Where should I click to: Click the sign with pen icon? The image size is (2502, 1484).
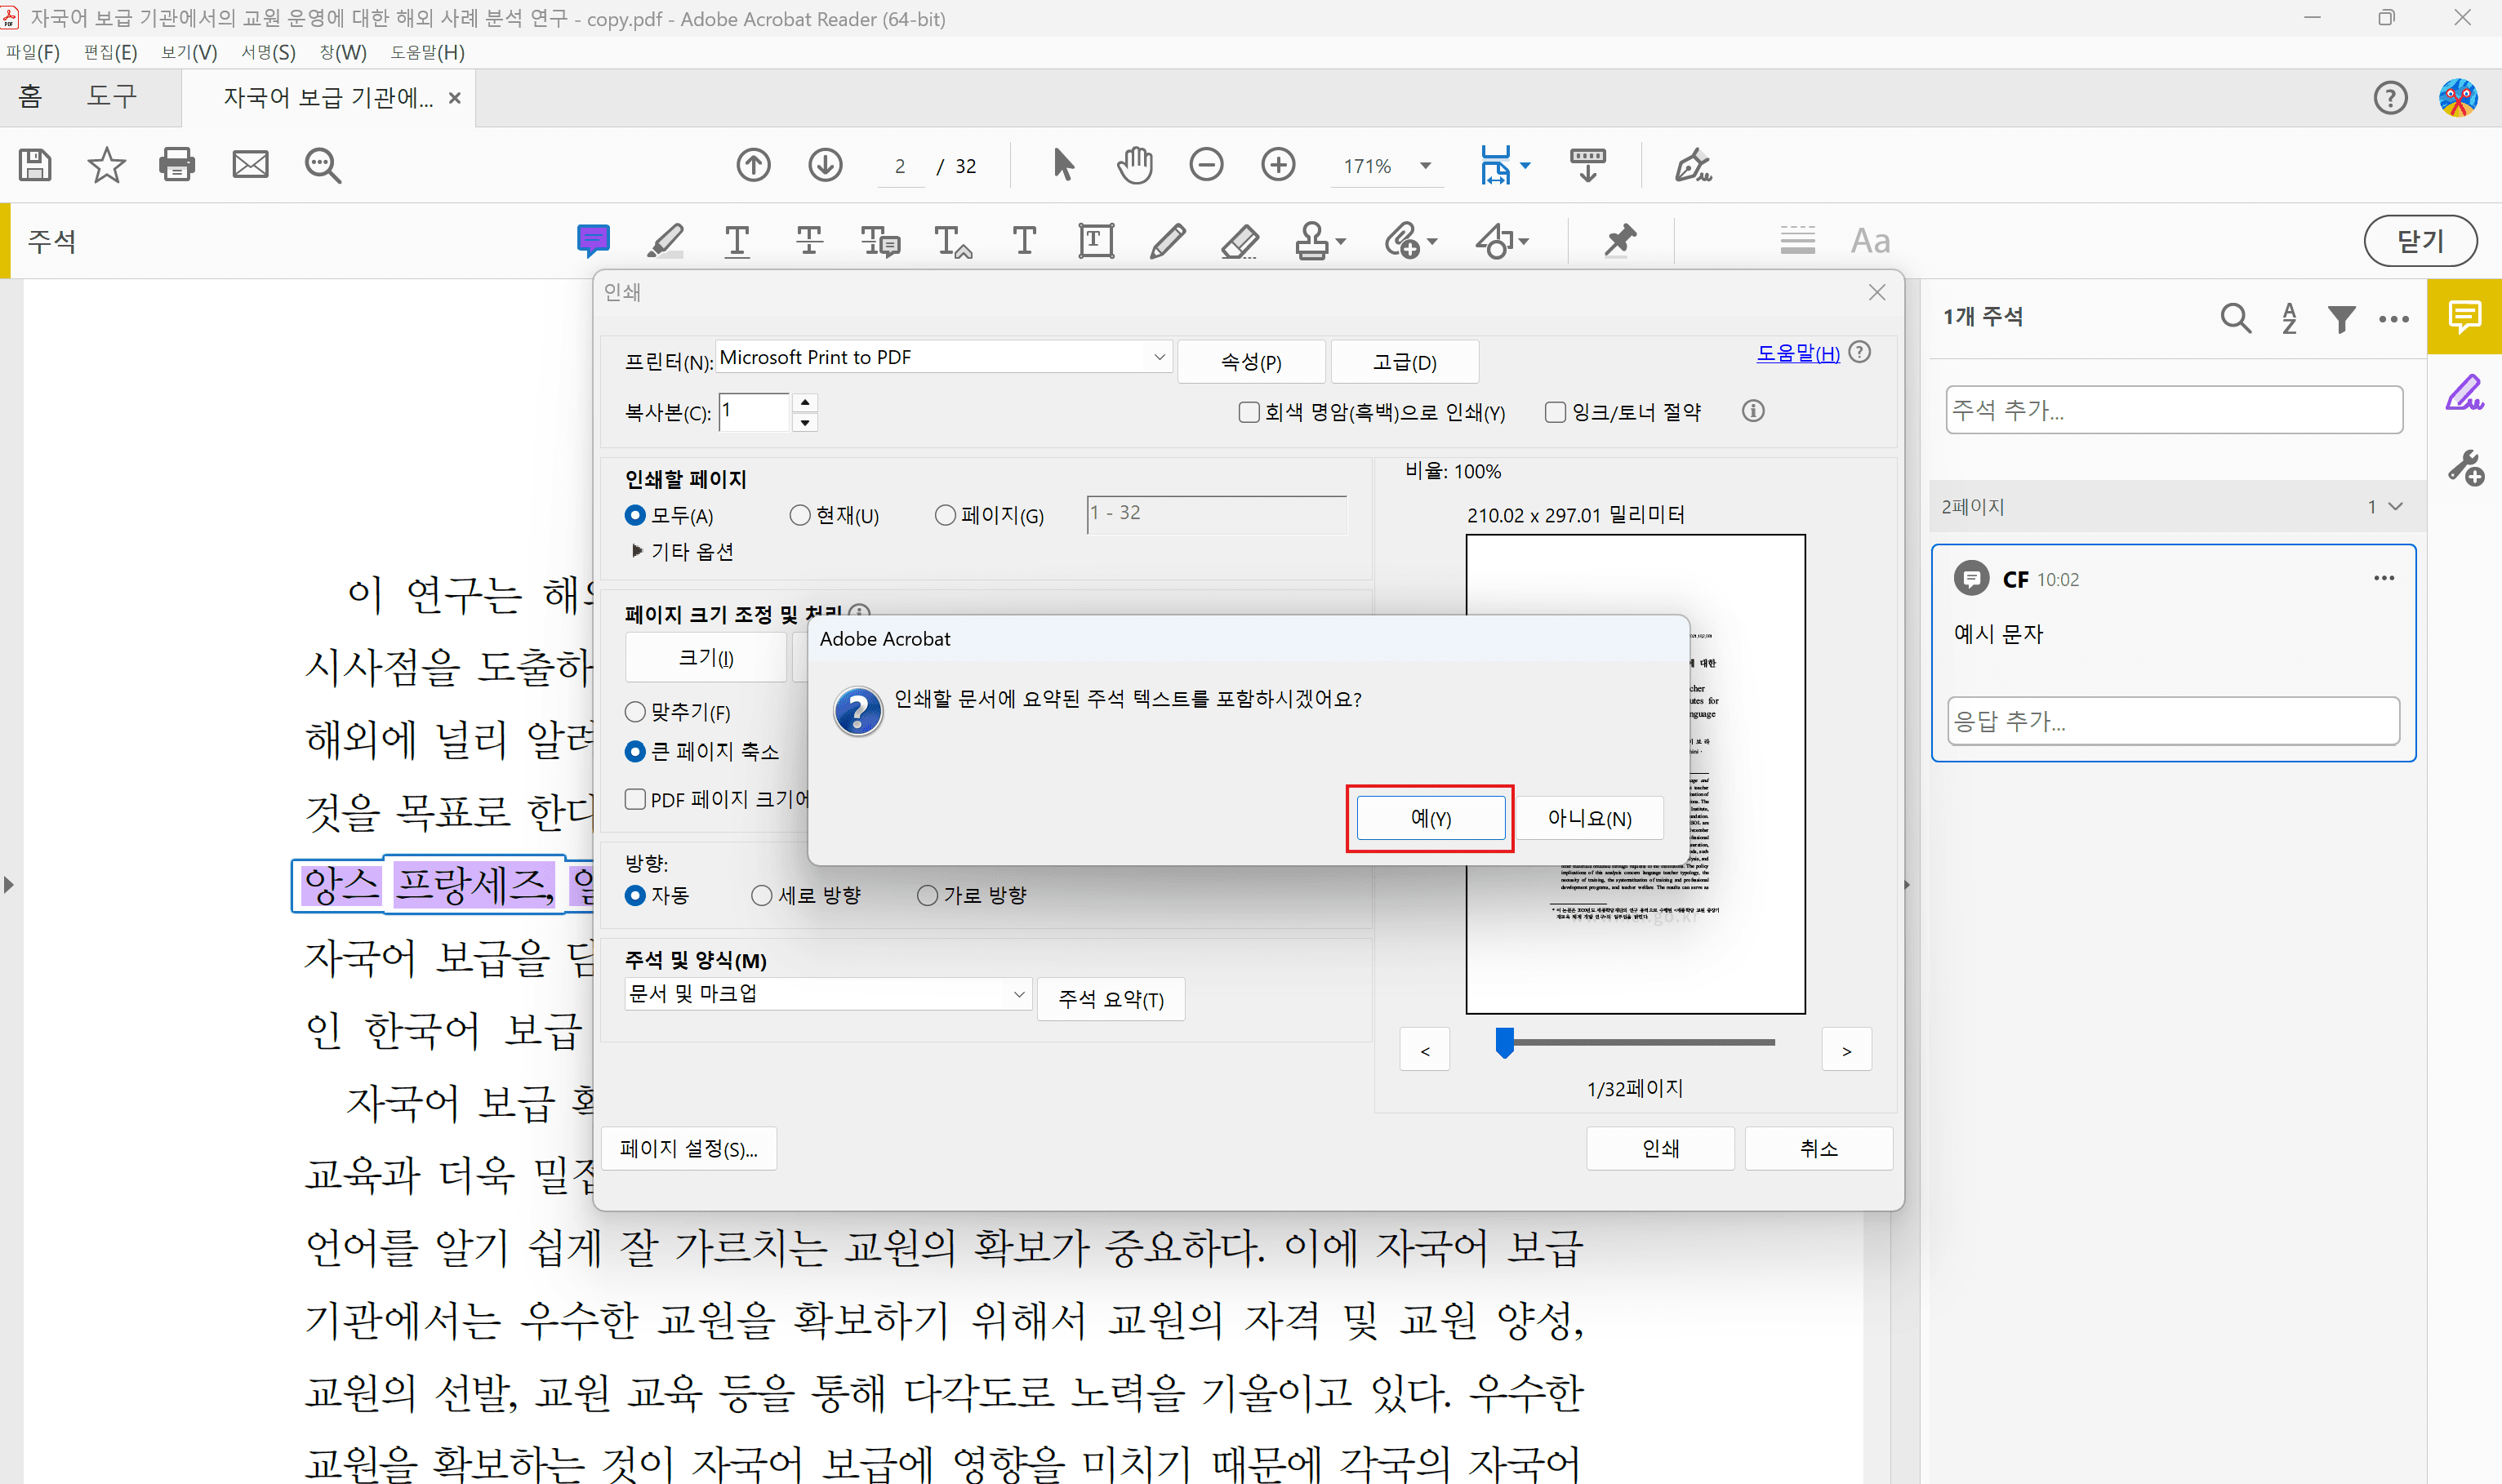point(1693,165)
